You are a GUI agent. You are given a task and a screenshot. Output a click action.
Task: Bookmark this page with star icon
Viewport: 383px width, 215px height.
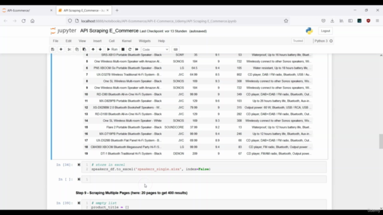coord(286,21)
